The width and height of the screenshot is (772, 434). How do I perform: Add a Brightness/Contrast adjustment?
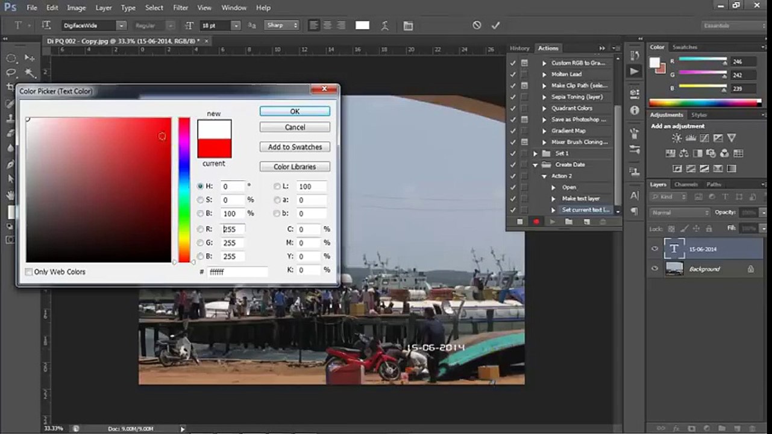coord(677,138)
